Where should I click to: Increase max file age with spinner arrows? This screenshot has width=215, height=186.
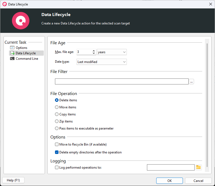click(94, 51)
